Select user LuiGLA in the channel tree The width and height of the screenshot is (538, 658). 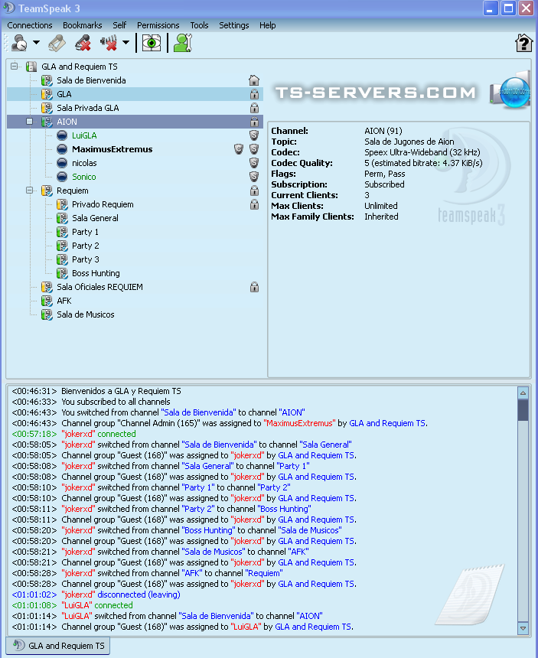pos(84,135)
